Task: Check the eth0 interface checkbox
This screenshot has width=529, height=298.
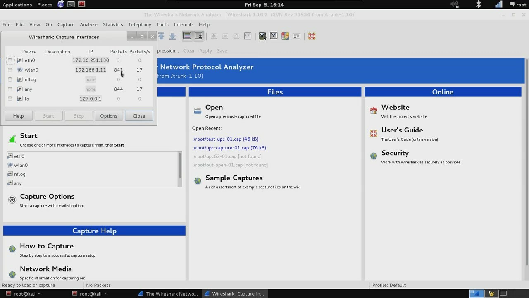Action: [10, 60]
